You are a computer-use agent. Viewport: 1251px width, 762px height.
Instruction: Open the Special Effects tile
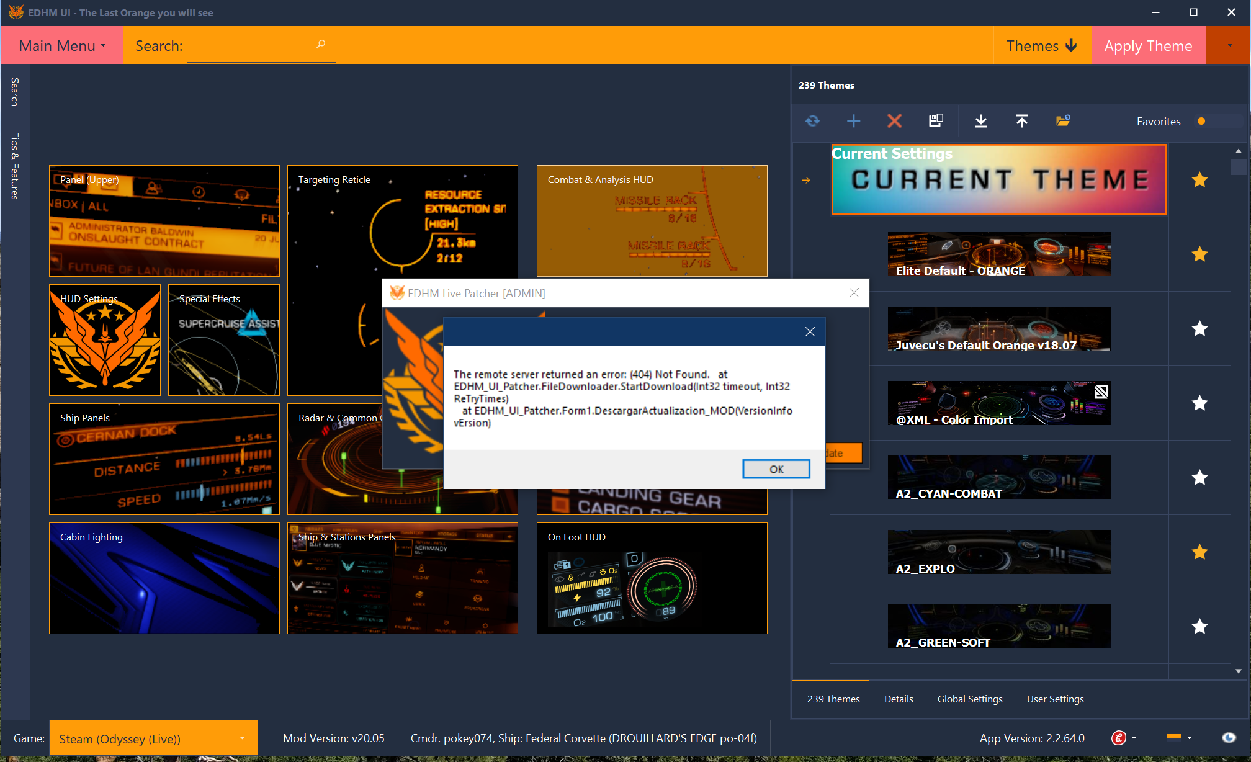(x=224, y=340)
